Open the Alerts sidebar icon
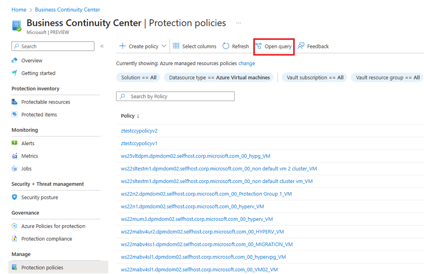Viewport: 424px width, 274px height. [14, 143]
